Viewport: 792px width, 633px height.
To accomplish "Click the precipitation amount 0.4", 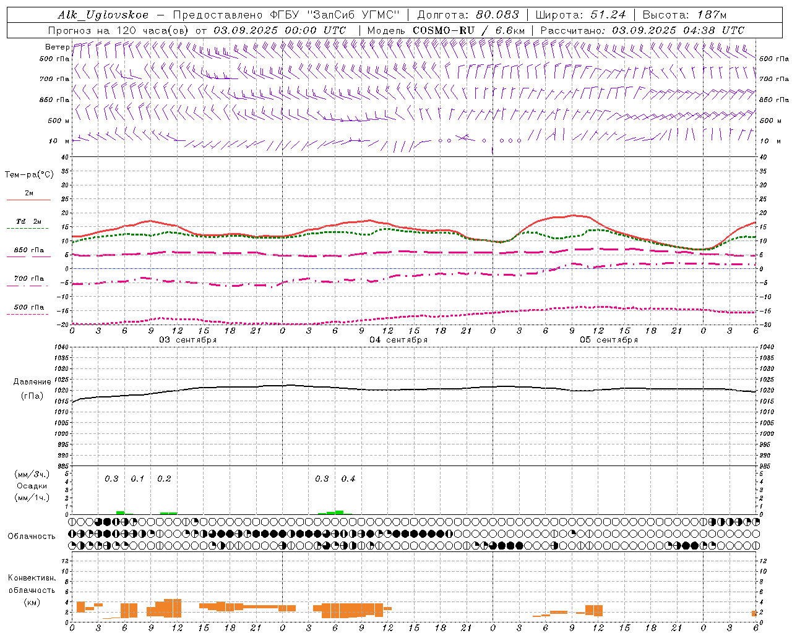I will [348, 479].
